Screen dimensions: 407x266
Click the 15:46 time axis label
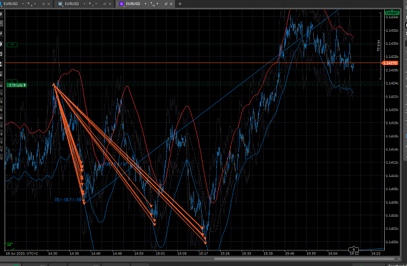tap(289, 254)
